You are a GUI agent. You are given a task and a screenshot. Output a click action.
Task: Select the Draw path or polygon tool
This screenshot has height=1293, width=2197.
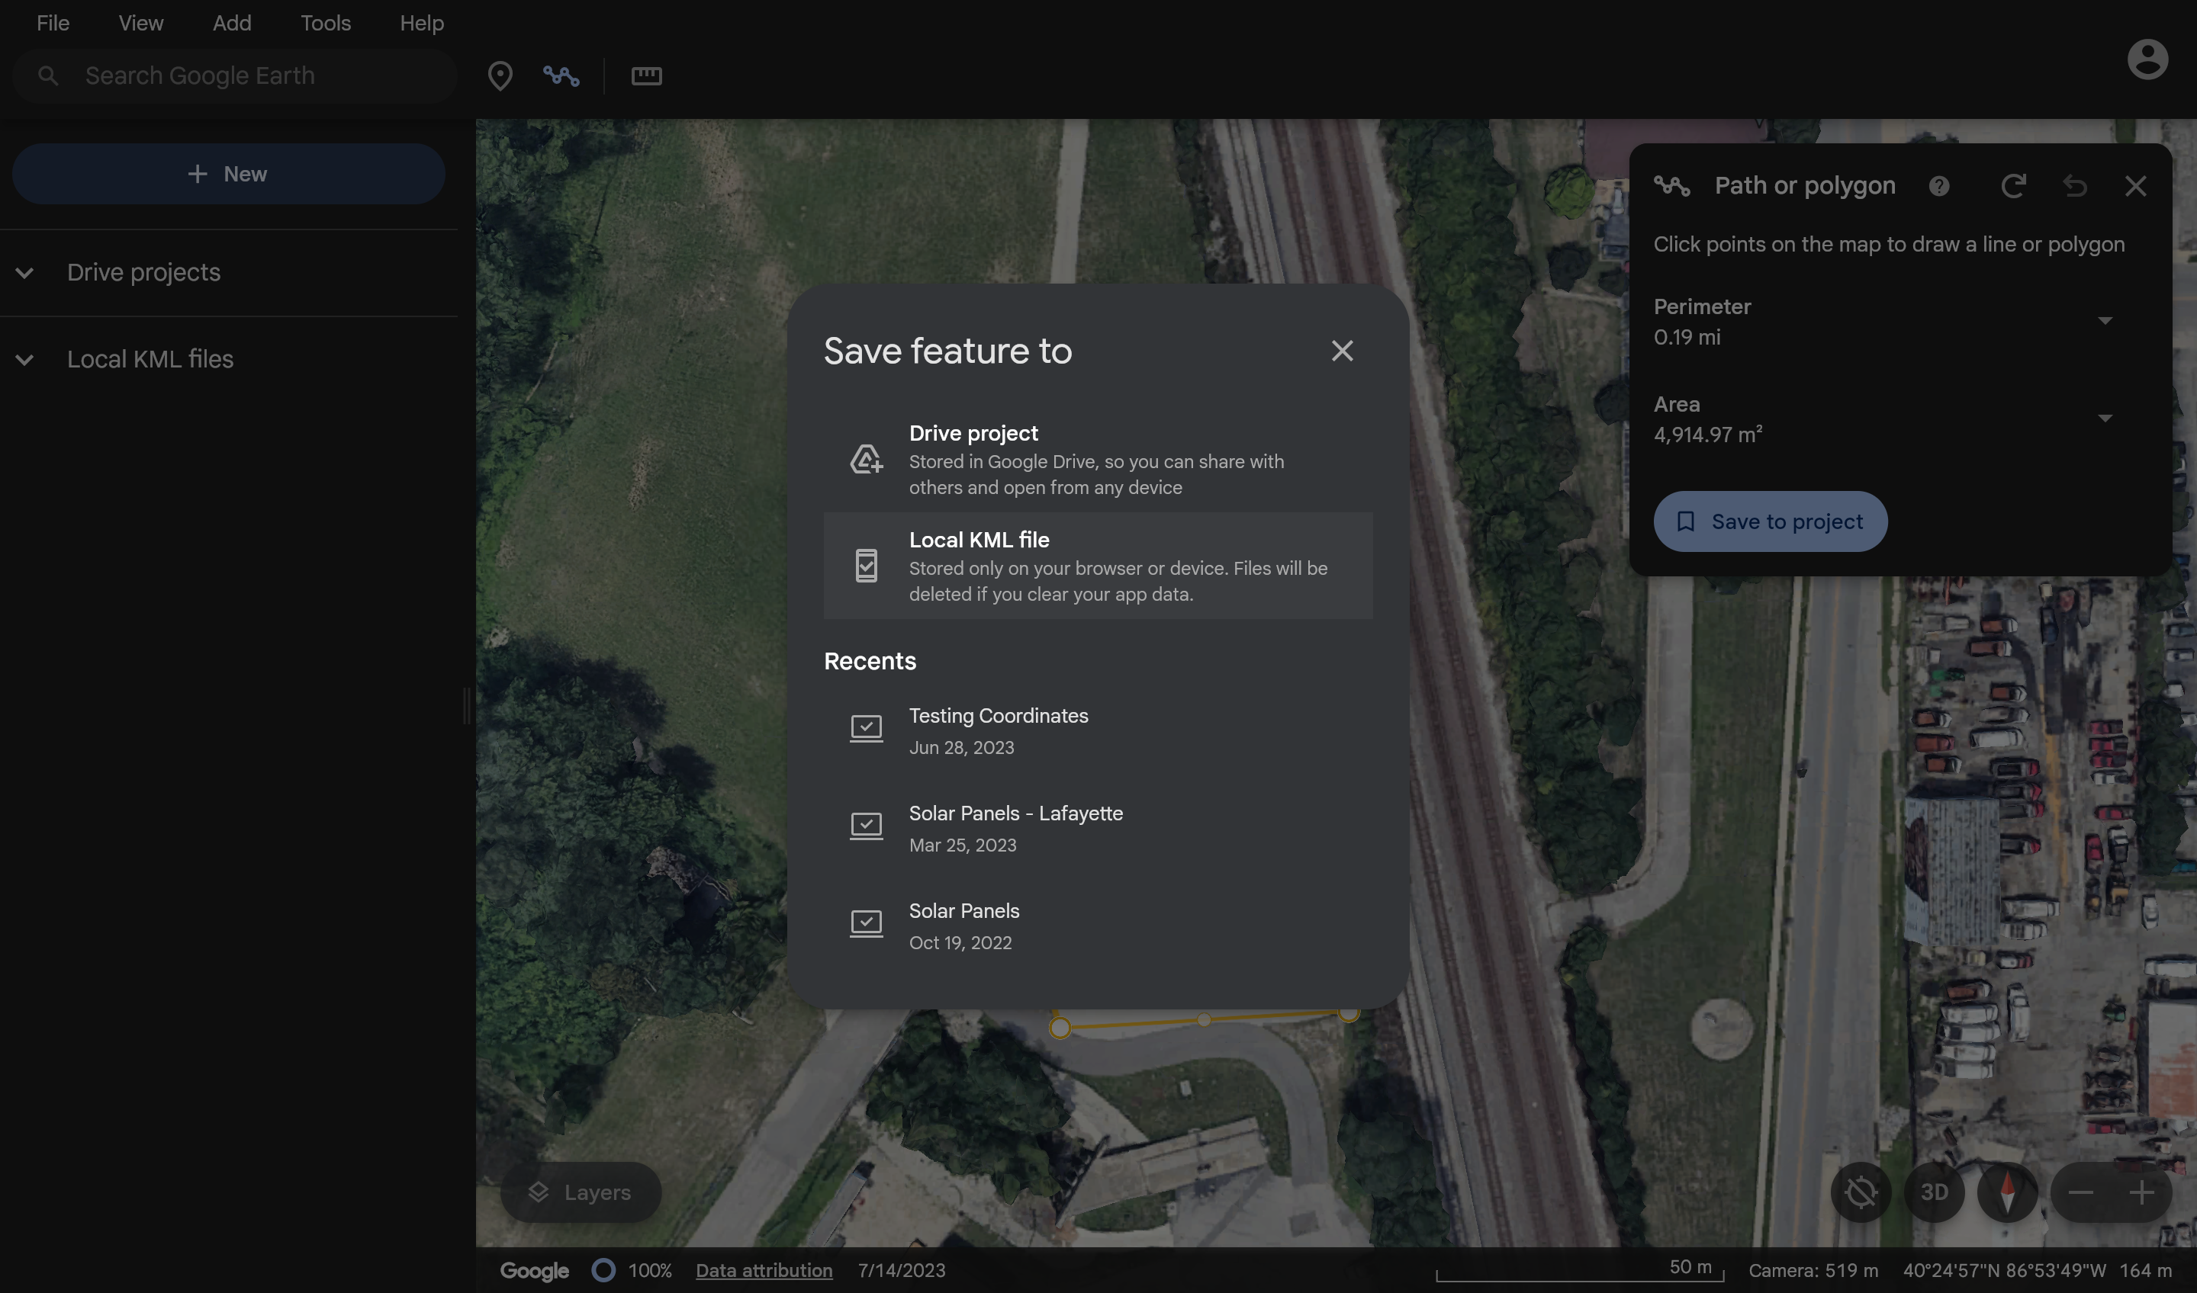click(561, 75)
